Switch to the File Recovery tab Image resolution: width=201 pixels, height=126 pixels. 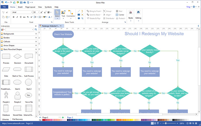[x=18, y=119]
